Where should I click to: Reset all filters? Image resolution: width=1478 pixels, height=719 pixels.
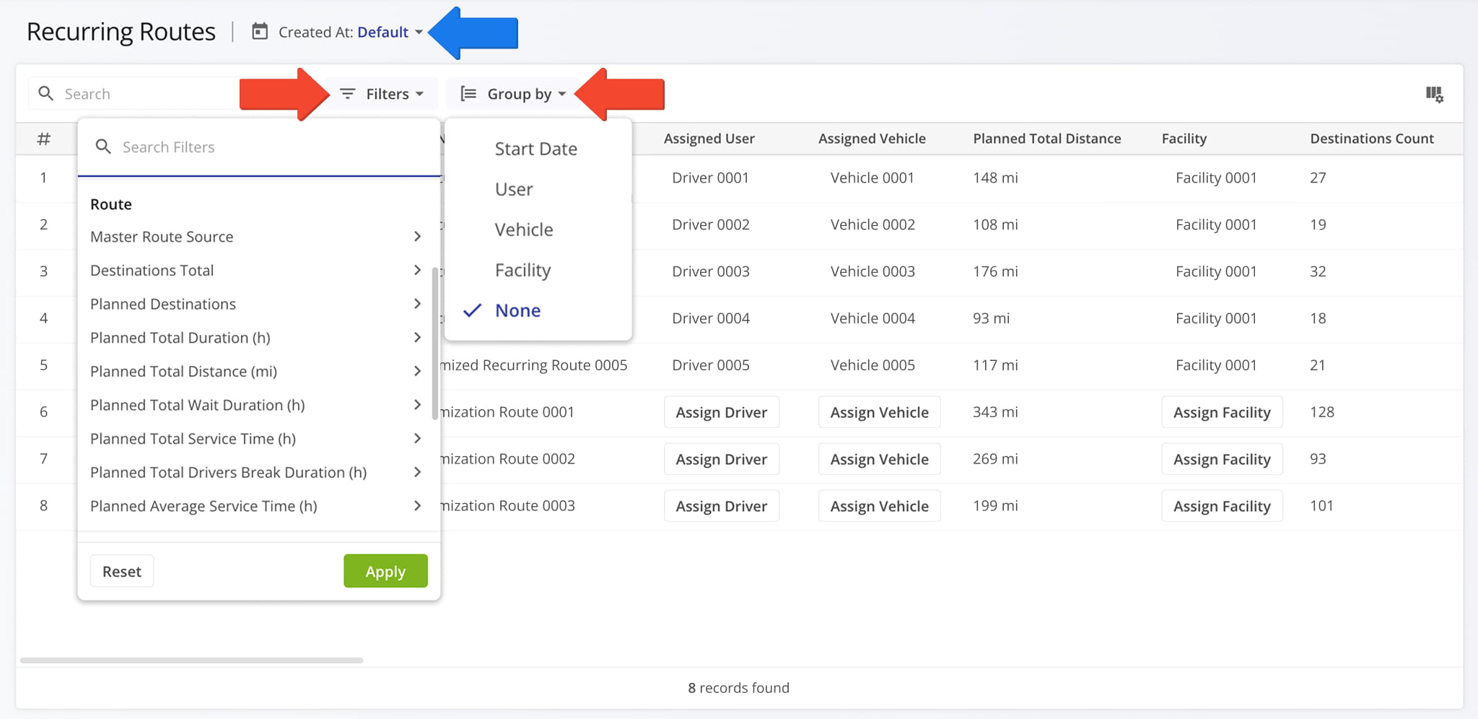tap(121, 570)
